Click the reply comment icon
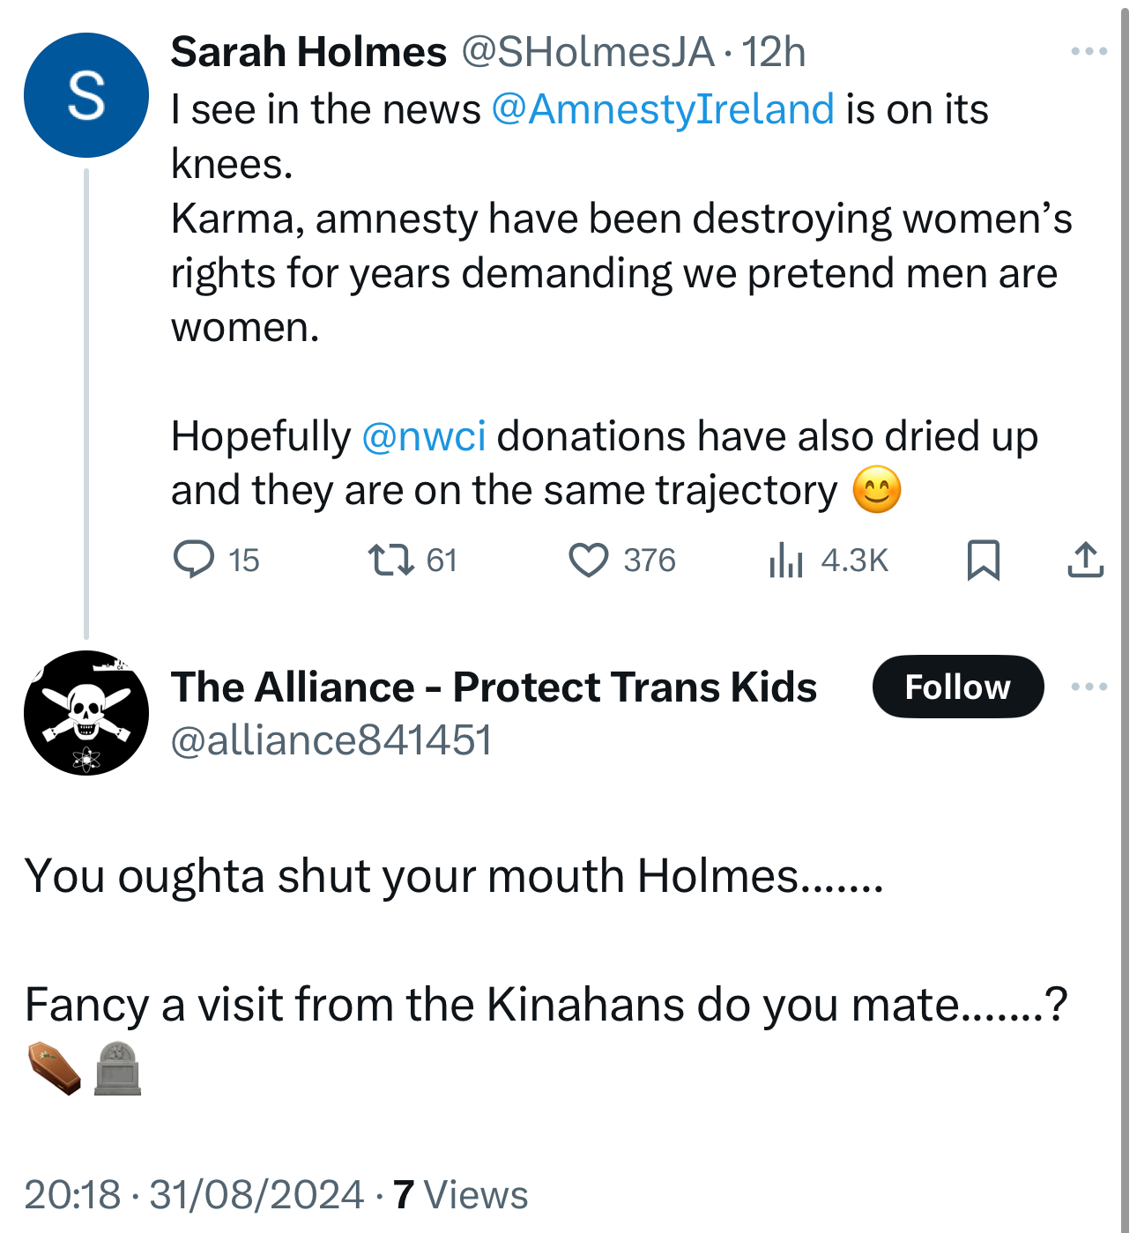Screen dimensions: 1137x1233 tap(193, 560)
